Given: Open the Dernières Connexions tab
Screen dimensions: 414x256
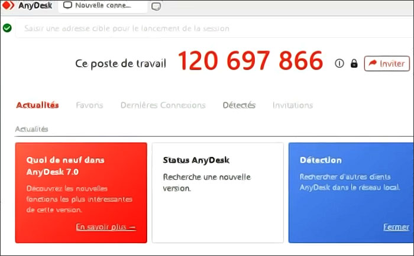Looking at the screenshot, I should (163, 106).
